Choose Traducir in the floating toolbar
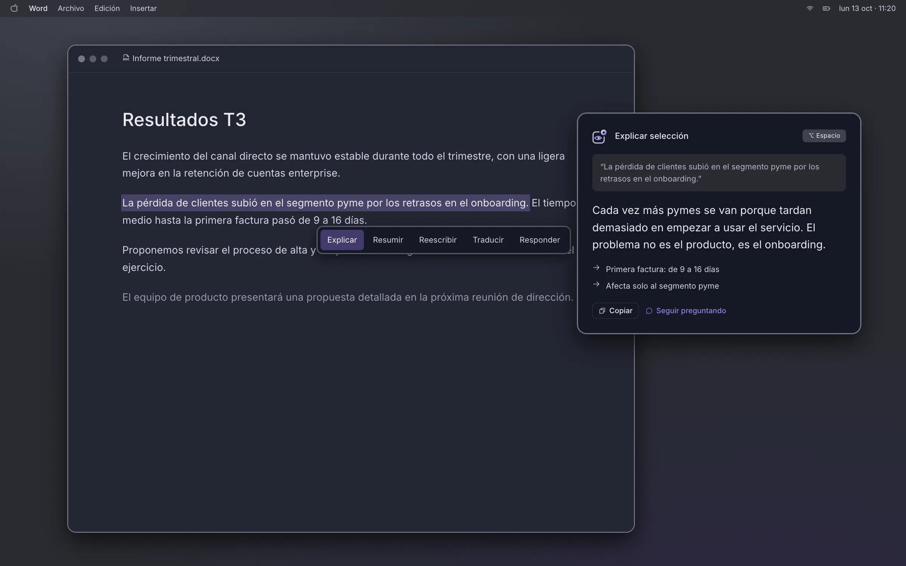This screenshot has height=566, width=906. [488, 240]
